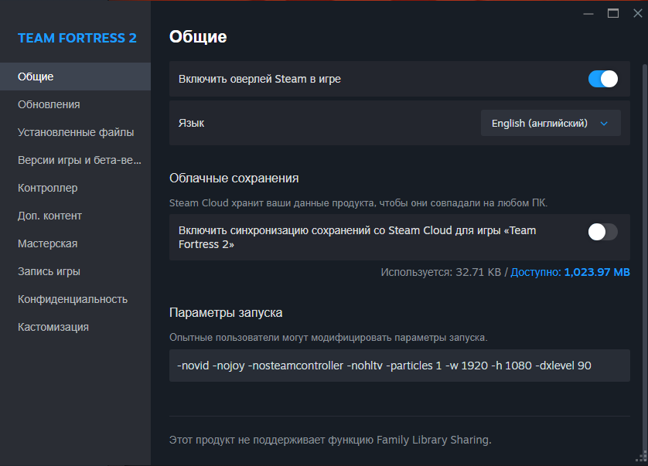The image size is (648, 466).
Task: Click the language dropdown chevron arrow
Action: 604,124
